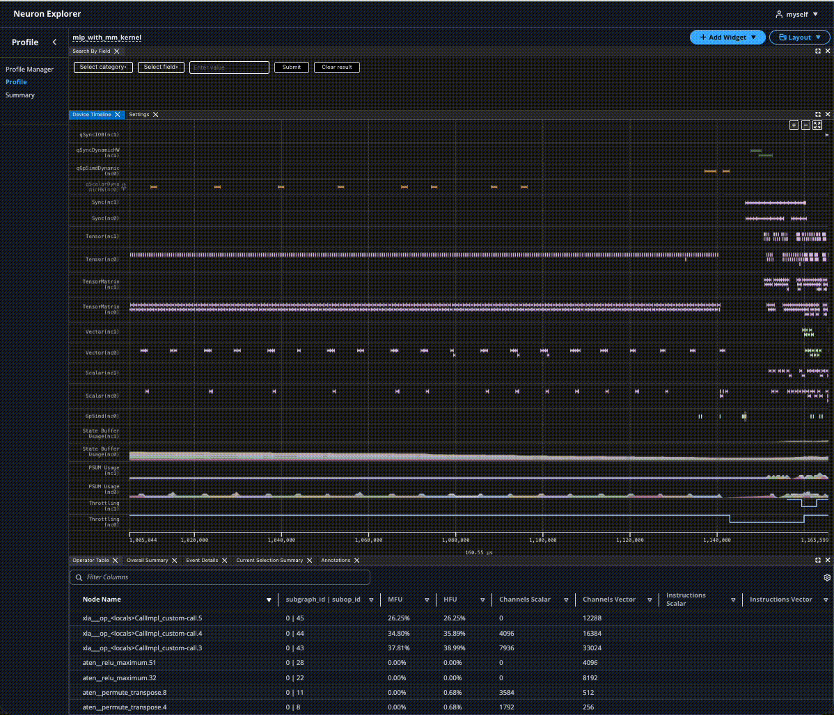Close the Overall Summary tab

click(174, 560)
